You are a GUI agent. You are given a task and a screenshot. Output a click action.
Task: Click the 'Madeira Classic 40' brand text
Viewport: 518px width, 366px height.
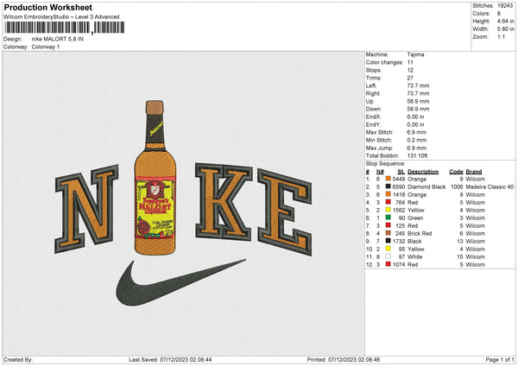(490, 187)
